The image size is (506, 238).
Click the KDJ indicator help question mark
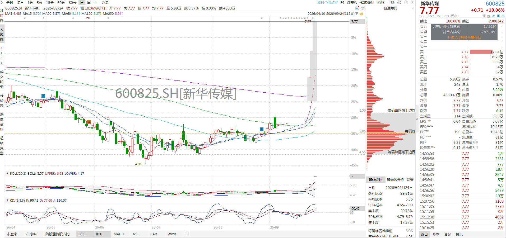pos(7,201)
